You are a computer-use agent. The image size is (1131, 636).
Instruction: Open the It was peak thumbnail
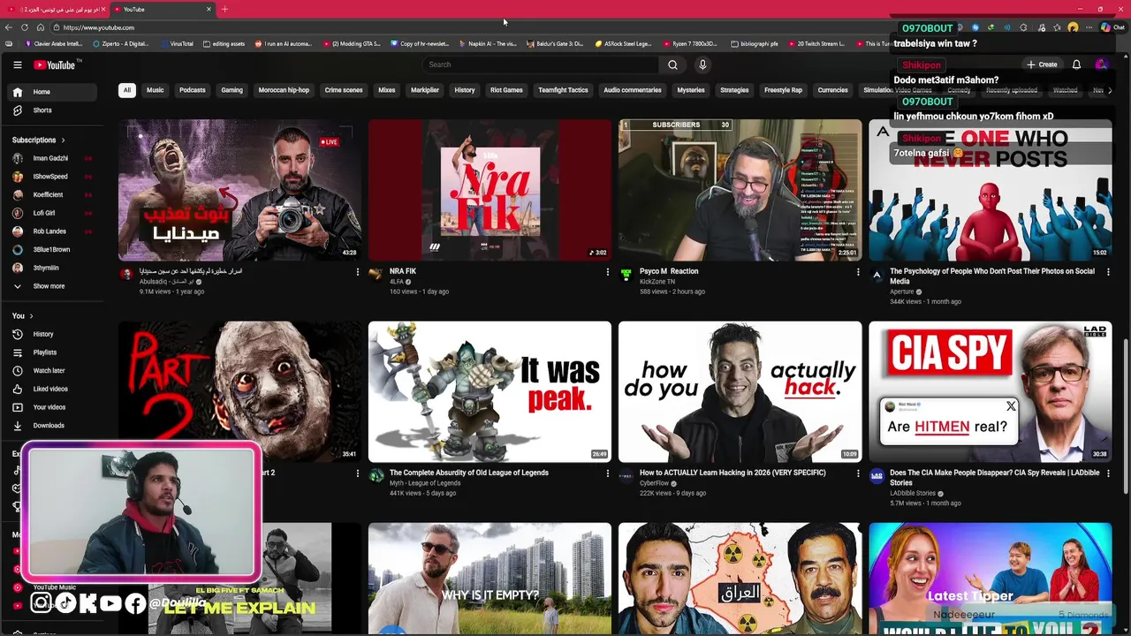coord(490,391)
